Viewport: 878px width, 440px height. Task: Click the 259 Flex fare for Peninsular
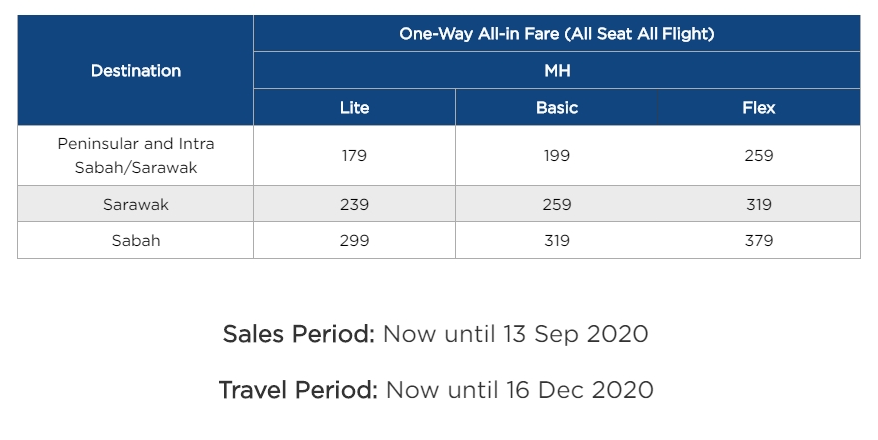(758, 156)
